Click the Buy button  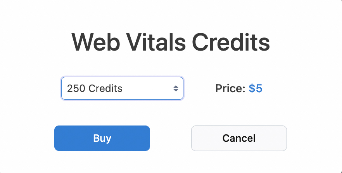(102, 138)
